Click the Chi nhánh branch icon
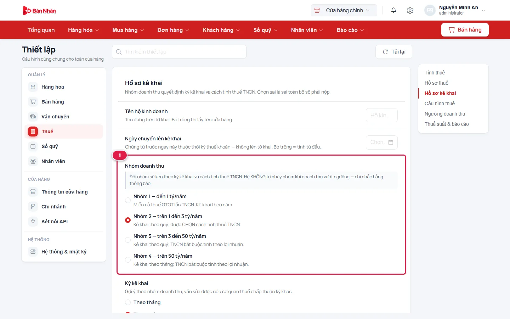This screenshot has height=319, width=510. (33, 207)
